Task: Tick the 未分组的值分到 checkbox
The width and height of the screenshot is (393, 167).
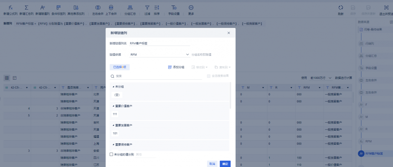Action: coord(111,154)
